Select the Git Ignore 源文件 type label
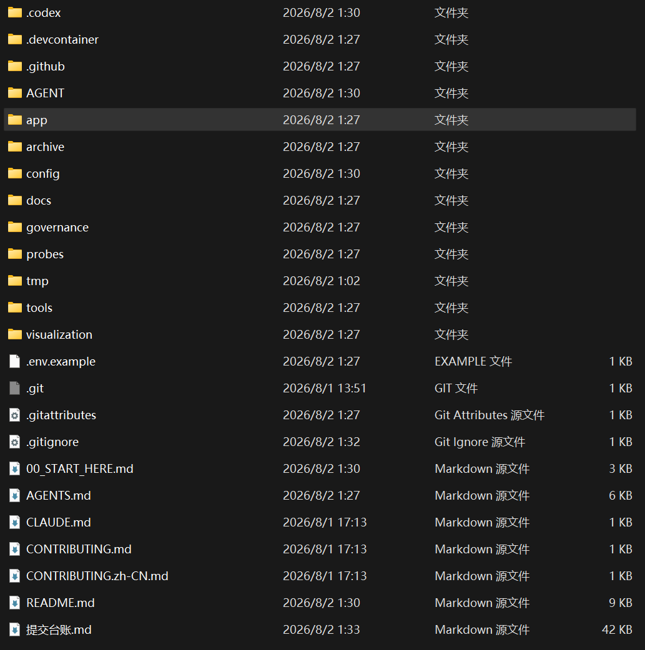 click(480, 442)
